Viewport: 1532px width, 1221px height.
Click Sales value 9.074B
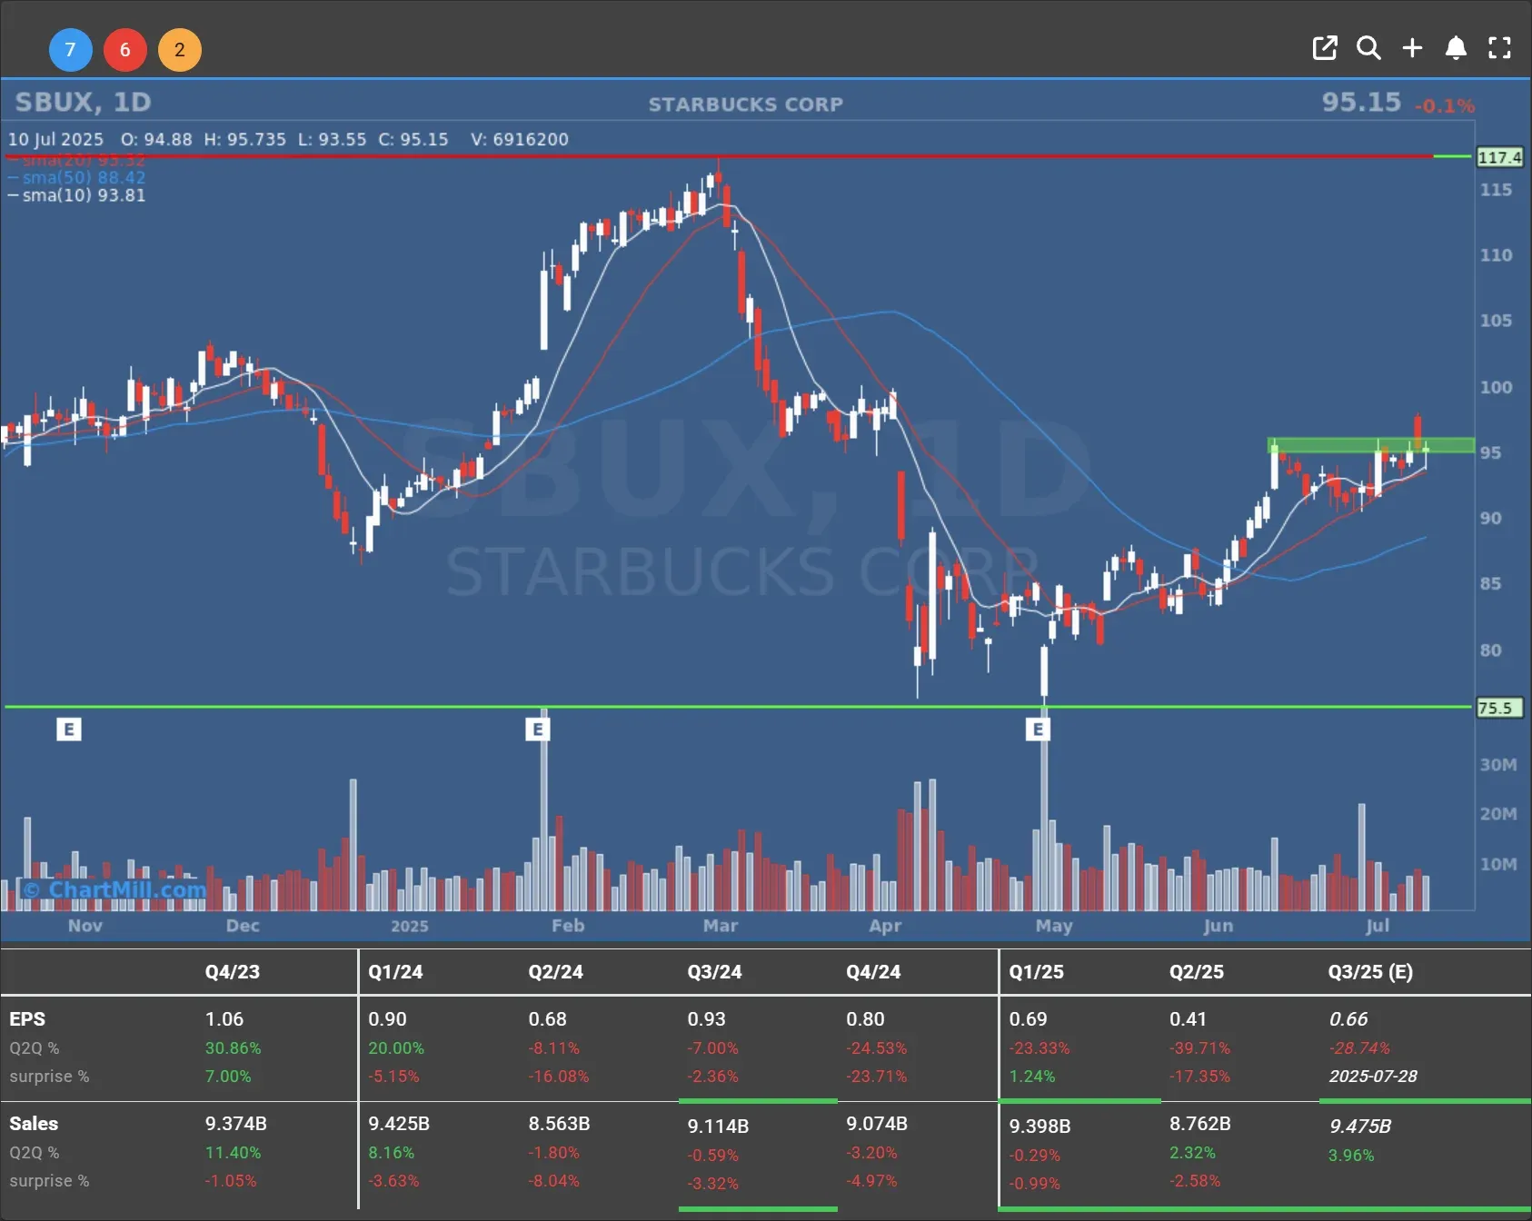[877, 1123]
